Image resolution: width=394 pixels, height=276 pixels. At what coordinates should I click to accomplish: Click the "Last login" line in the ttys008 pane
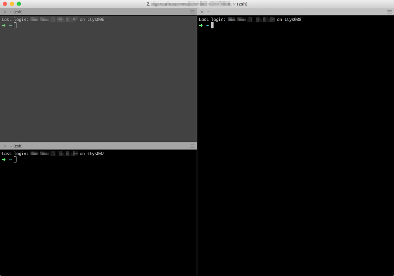click(x=250, y=19)
